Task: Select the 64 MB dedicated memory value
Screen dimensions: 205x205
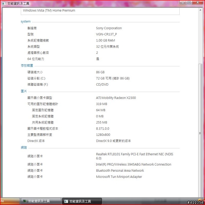Action: pos(101,110)
